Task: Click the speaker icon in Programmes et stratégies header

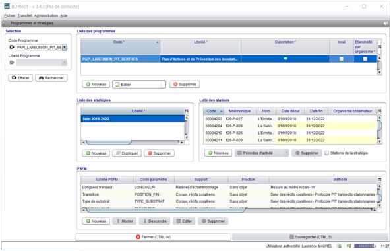Action: pos(386,23)
